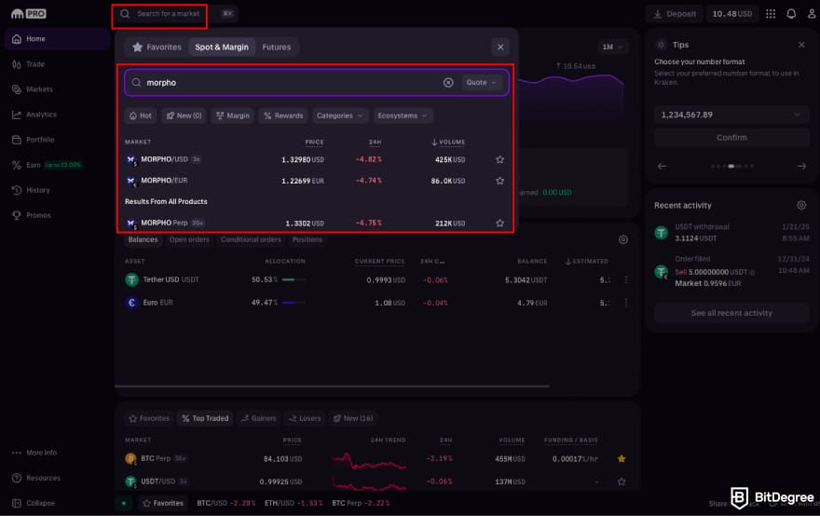
Task: Favorite MORPHO Perp with the star
Action: [500, 224]
